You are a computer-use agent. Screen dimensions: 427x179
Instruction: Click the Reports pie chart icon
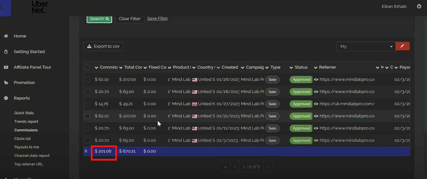click(6, 98)
